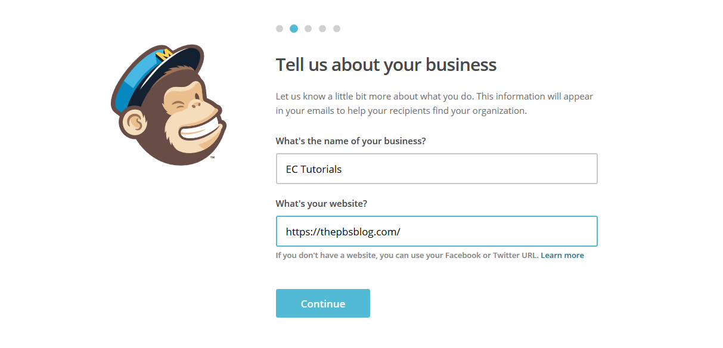723x348 pixels.
Task: Click the yellow M emblem on the cap
Action: (x=163, y=55)
